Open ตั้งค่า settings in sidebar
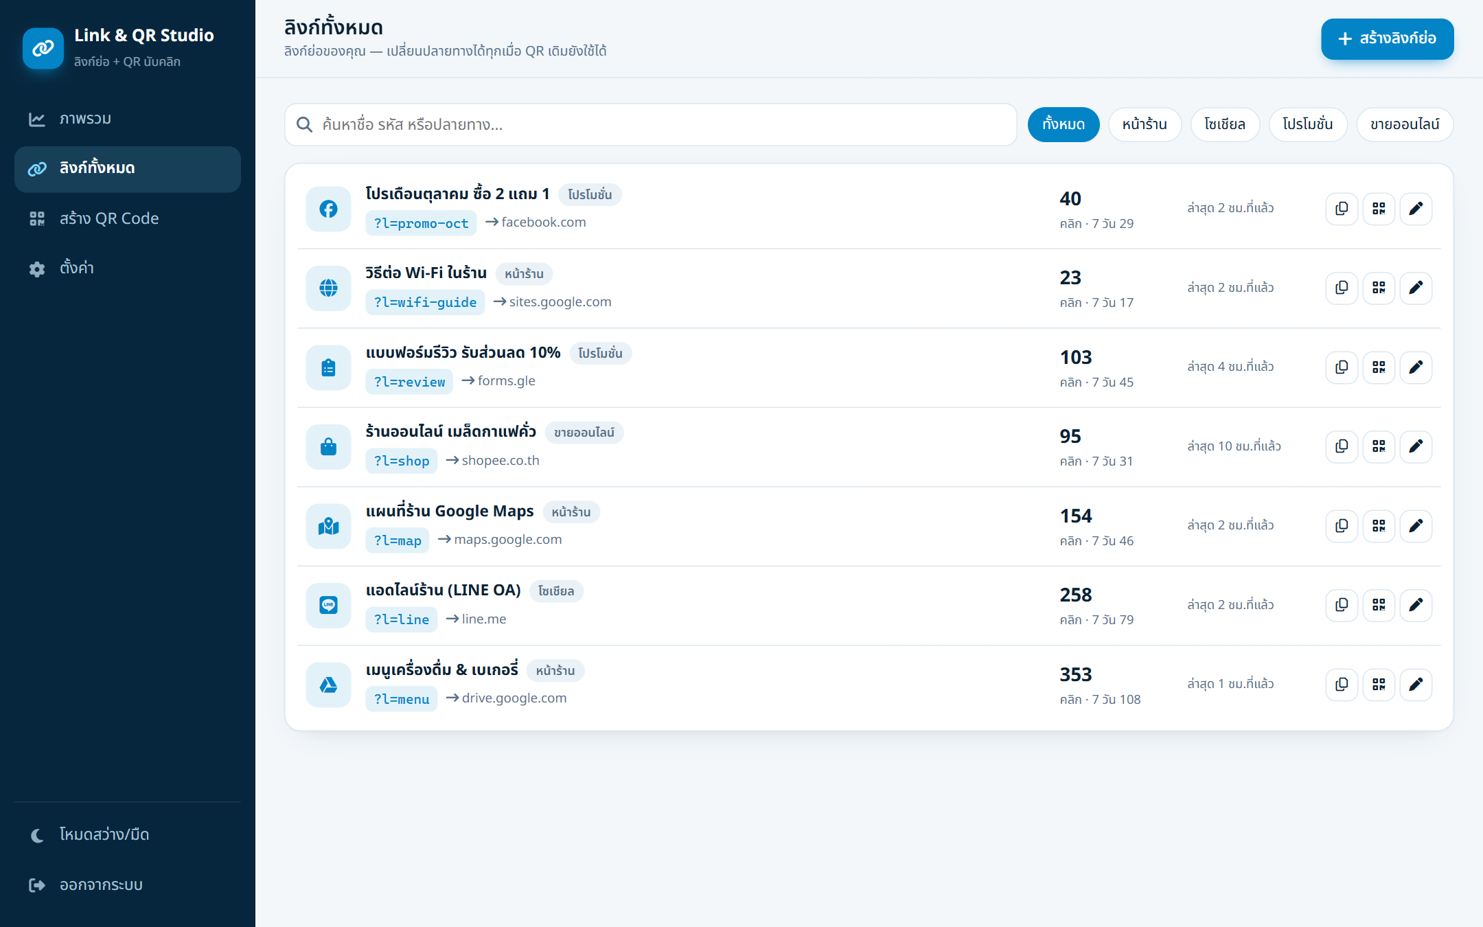 [x=128, y=268]
